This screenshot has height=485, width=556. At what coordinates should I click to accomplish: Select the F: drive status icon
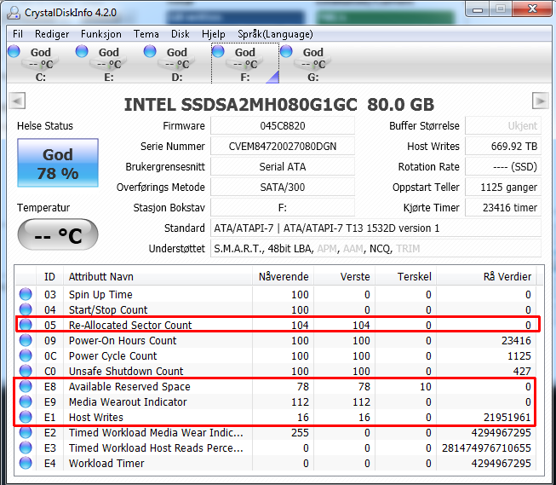pos(218,51)
